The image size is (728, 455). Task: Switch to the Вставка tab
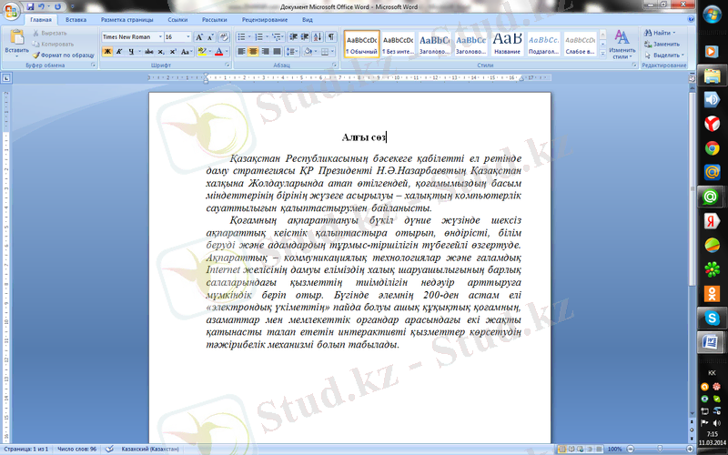click(76, 18)
